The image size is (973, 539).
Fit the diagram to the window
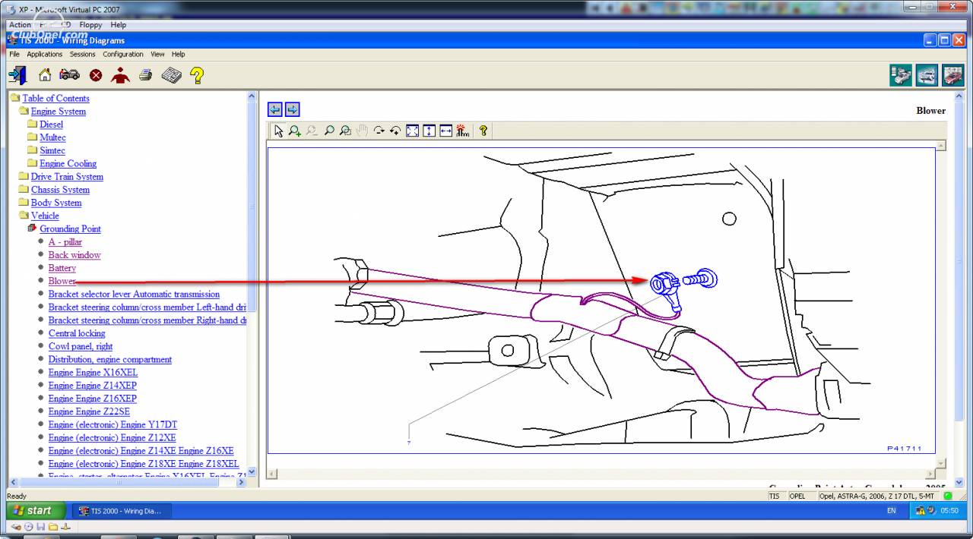412,131
